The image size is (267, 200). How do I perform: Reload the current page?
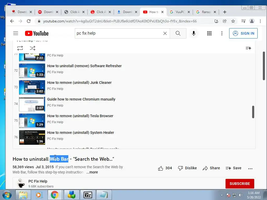(x=29, y=21)
